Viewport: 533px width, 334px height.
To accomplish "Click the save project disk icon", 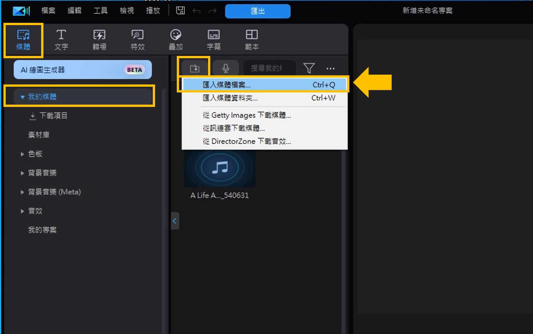I will point(180,10).
